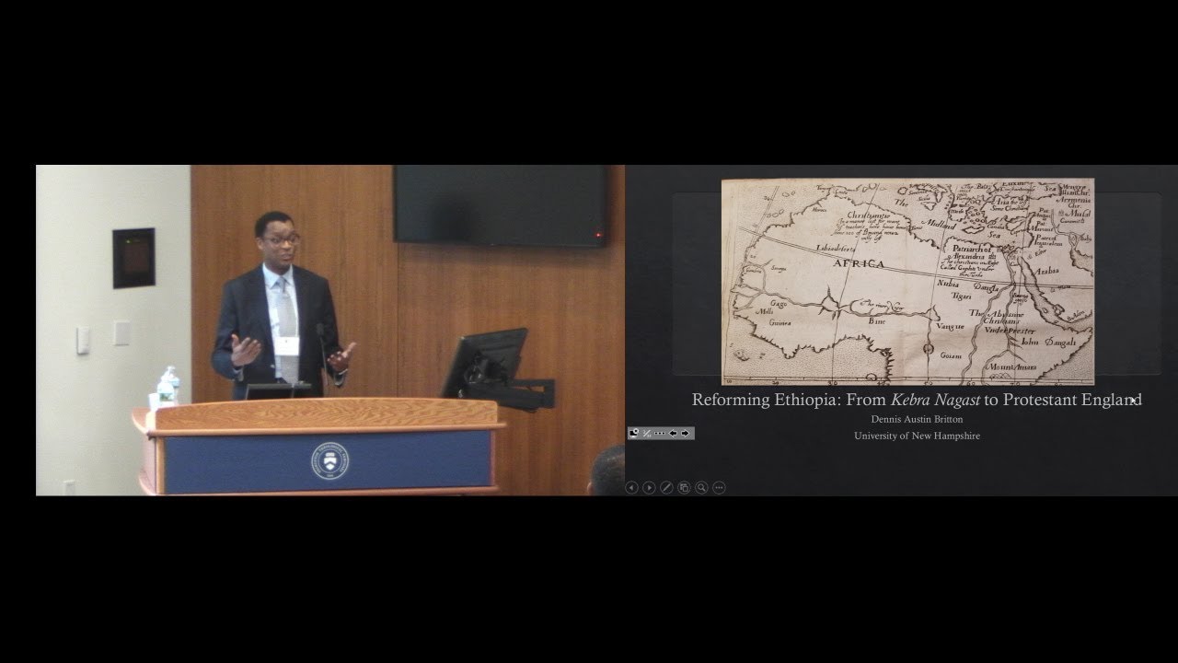Activate the zoom magnifier on slide
Viewport: 1178px width, 663px height.
(701, 487)
